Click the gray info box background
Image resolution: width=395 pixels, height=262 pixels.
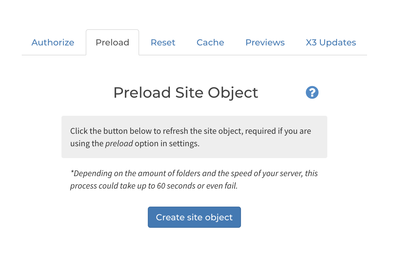point(194,137)
